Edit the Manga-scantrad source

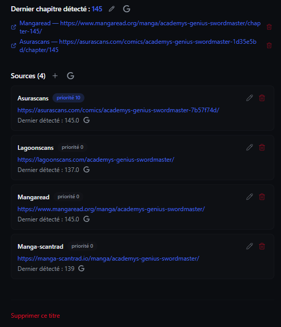click(250, 246)
